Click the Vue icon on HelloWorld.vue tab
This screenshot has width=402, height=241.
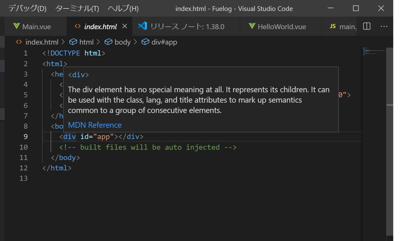tap(252, 26)
